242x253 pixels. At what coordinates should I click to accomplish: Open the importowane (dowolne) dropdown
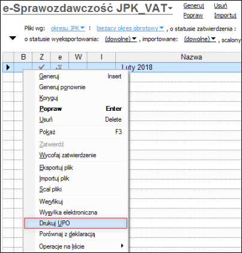(200, 39)
